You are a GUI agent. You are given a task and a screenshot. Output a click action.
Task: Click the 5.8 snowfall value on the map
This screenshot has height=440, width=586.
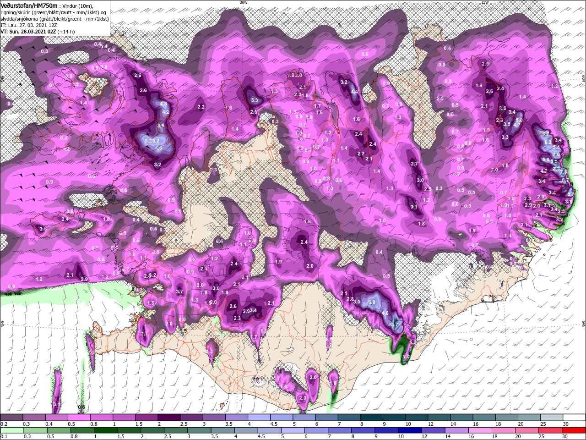545,159
